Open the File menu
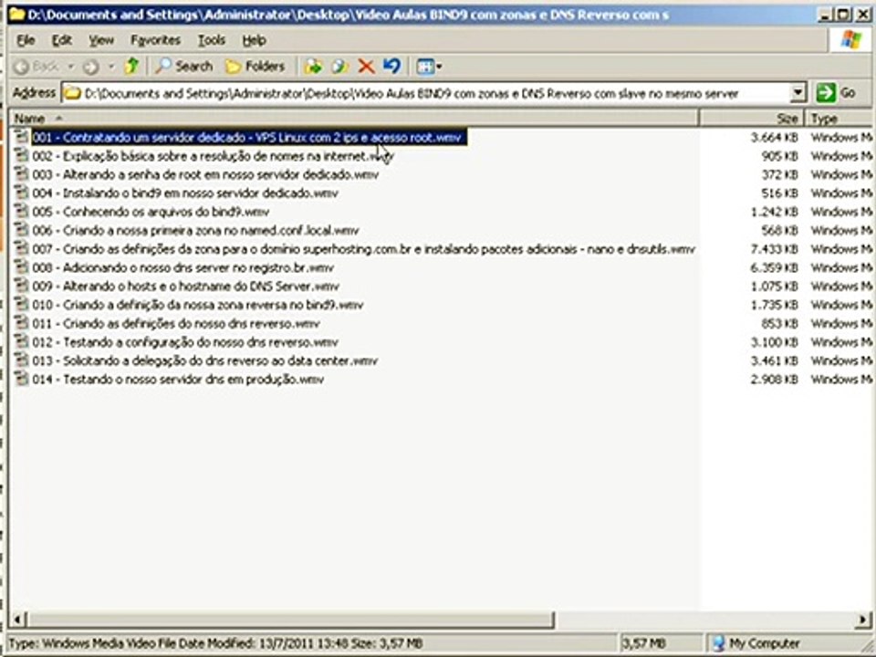 pos(26,40)
